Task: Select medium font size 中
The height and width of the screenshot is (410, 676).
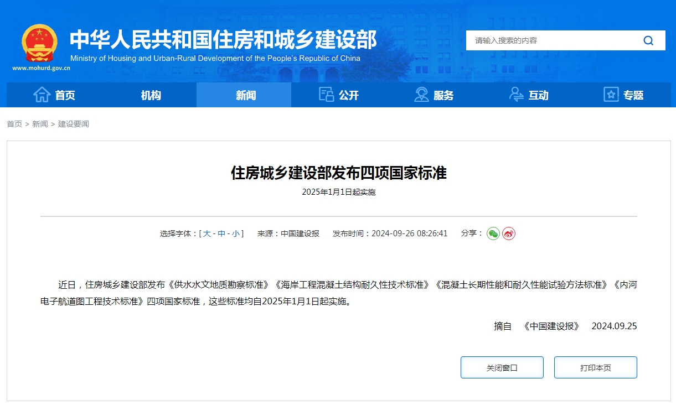Action: click(x=222, y=233)
